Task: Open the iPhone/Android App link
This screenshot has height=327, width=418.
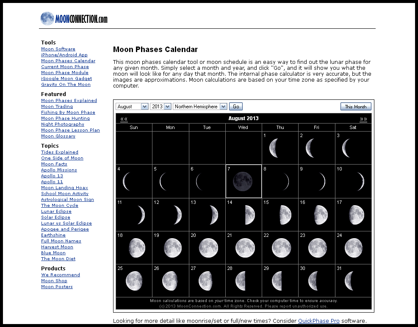Action: tap(64, 55)
